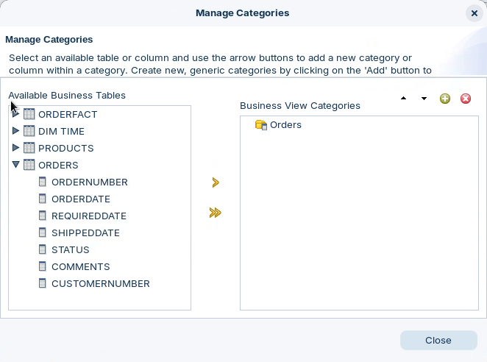The width and height of the screenshot is (487, 362).
Task: Select the ORDERNUMBER column
Action: (89, 182)
